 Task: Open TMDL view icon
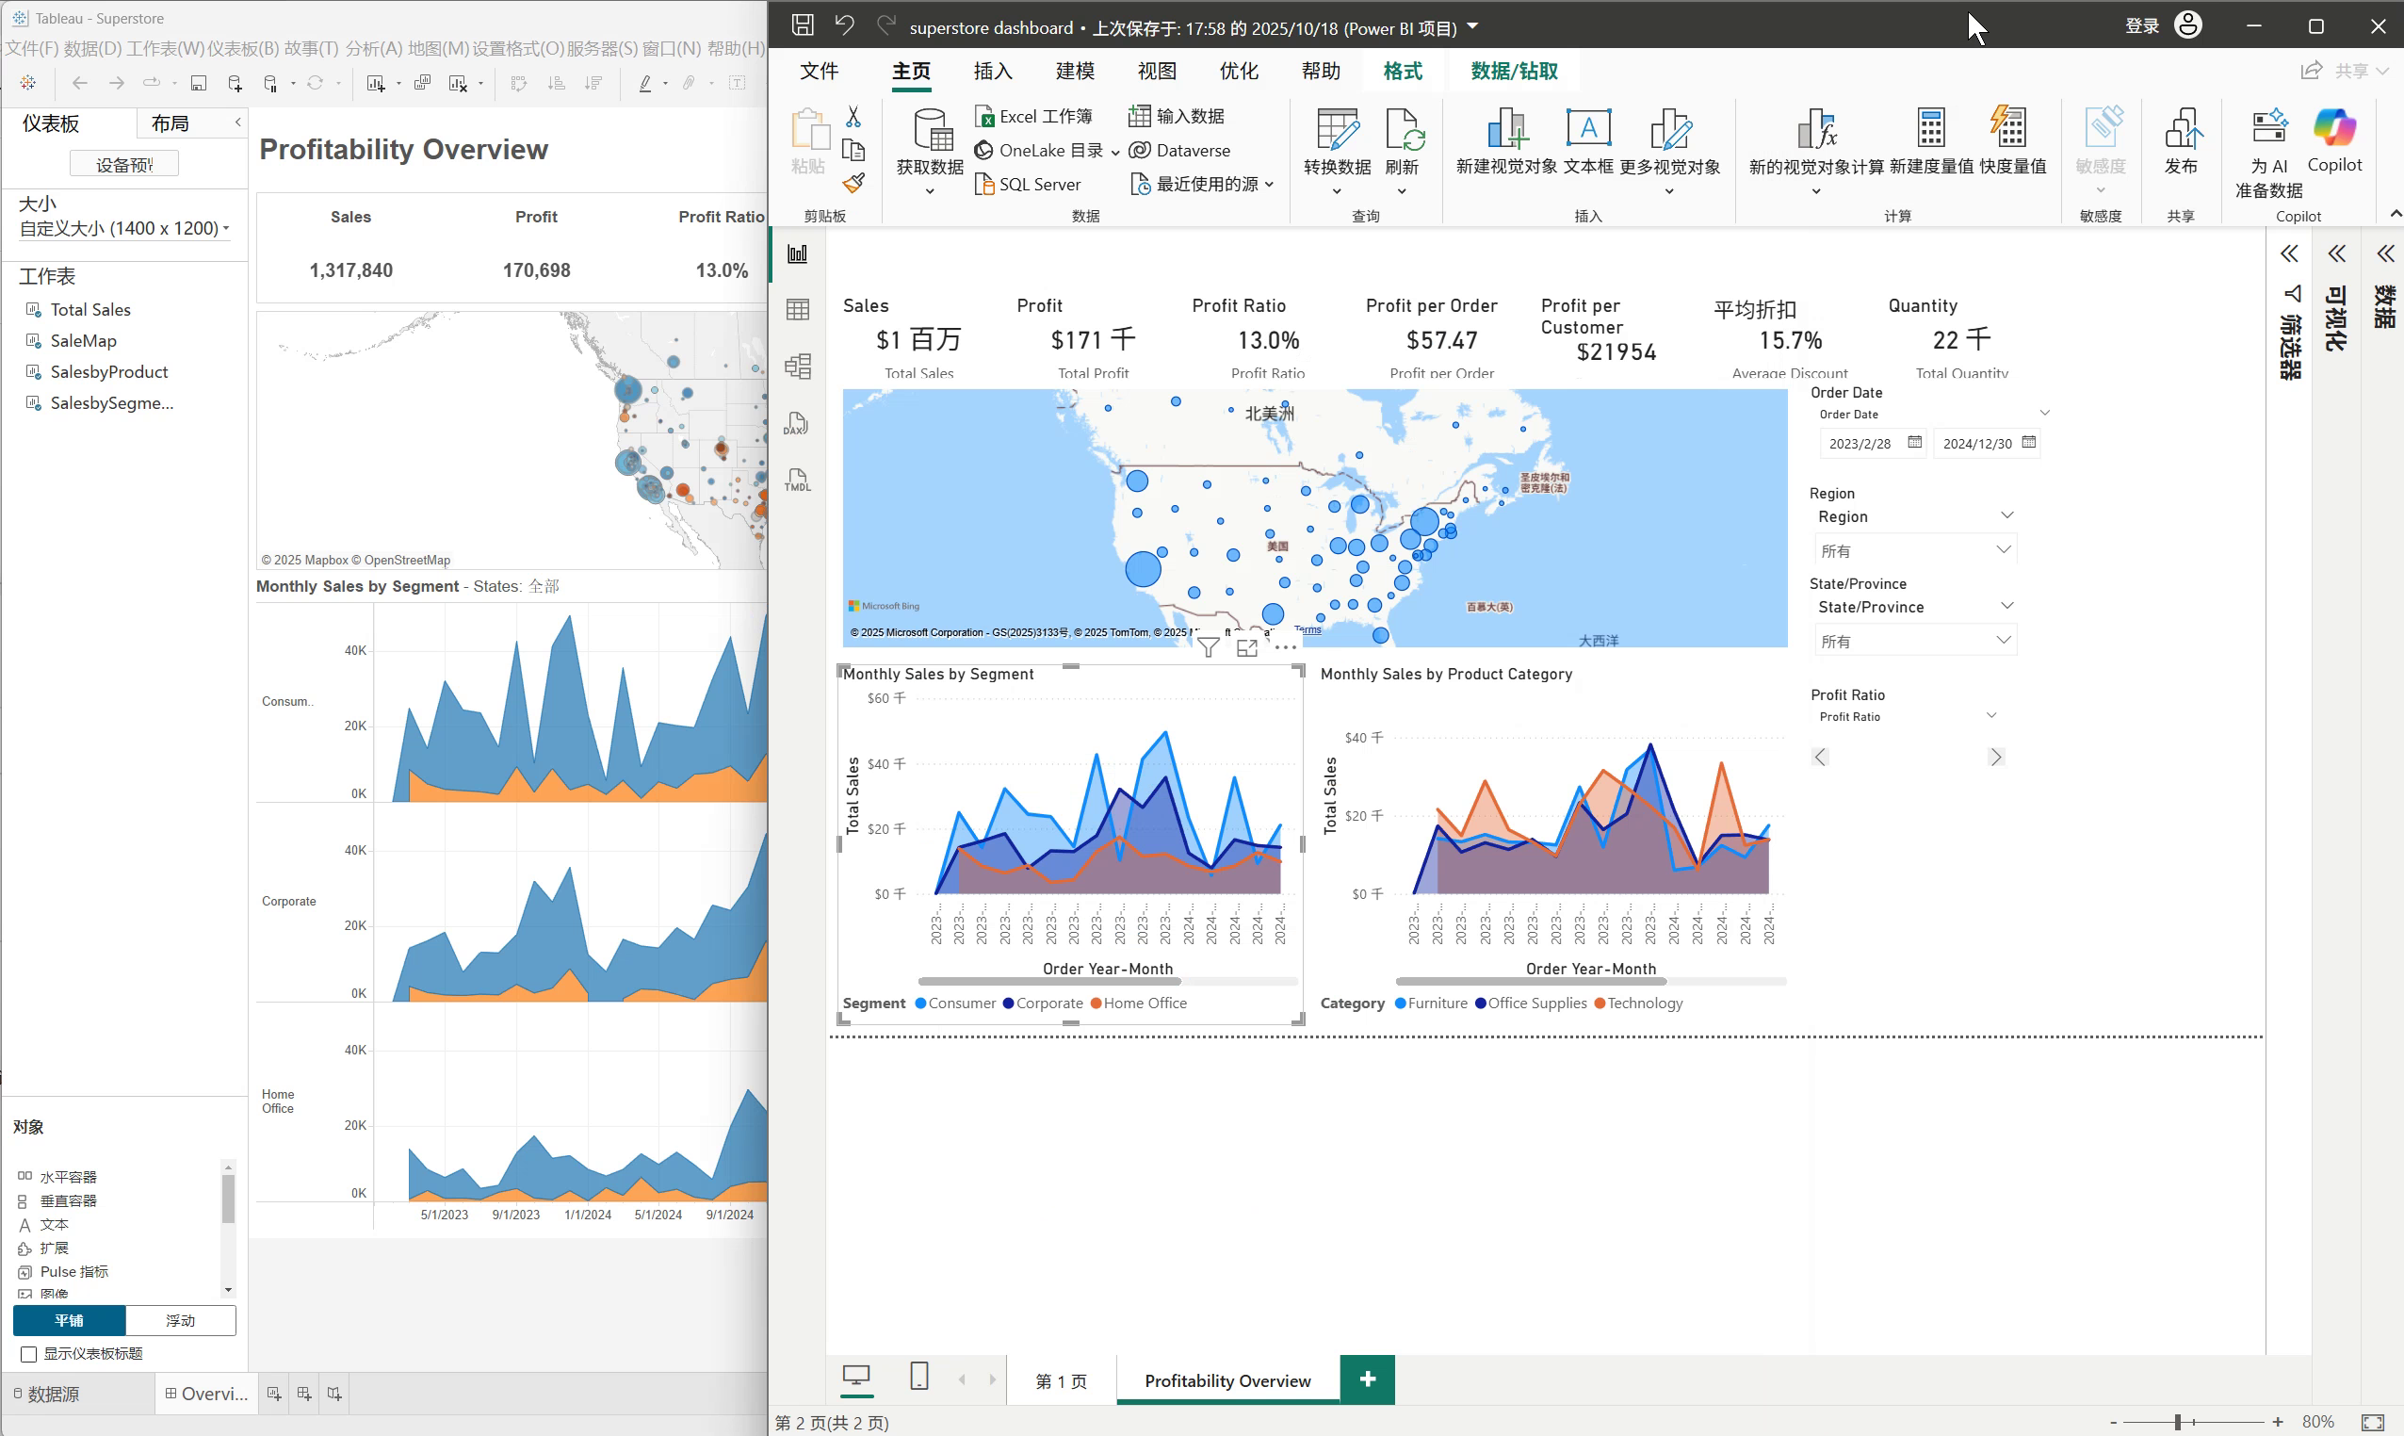click(797, 480)
